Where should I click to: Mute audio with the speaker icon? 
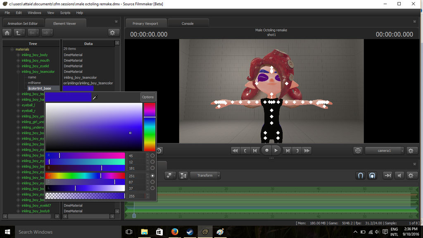[399, 175]
